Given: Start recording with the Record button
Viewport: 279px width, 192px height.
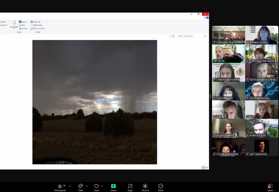Looking at the screenshot, I should (145, 187).
